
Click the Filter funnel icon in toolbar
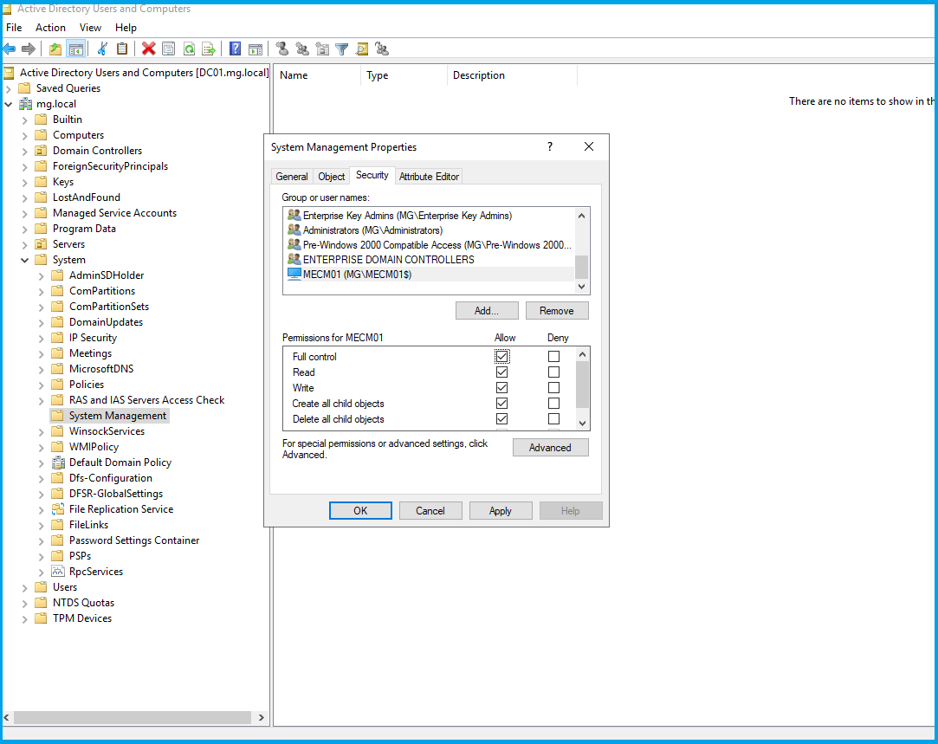pyautogui.click(x=342, y=49)
